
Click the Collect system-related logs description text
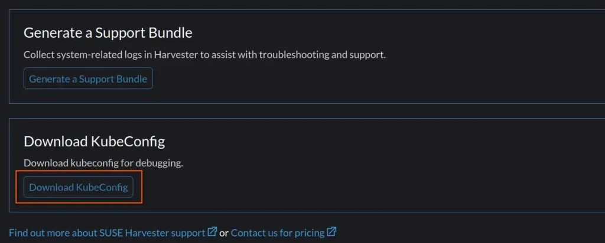click(204, 55)
